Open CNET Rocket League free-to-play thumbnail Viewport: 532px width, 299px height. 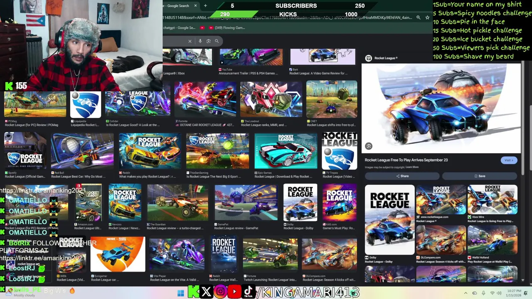[331, 100]
